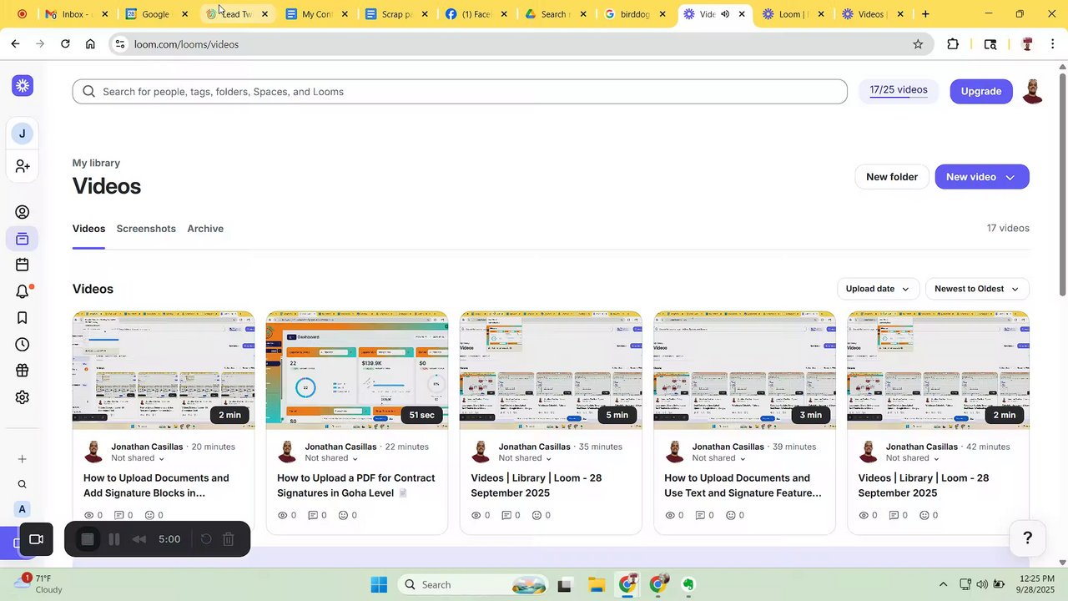Screen dimensions: 1068x601
Task: Click the Loom logo icon in sidebar
Action: click(x=23, y=85)
